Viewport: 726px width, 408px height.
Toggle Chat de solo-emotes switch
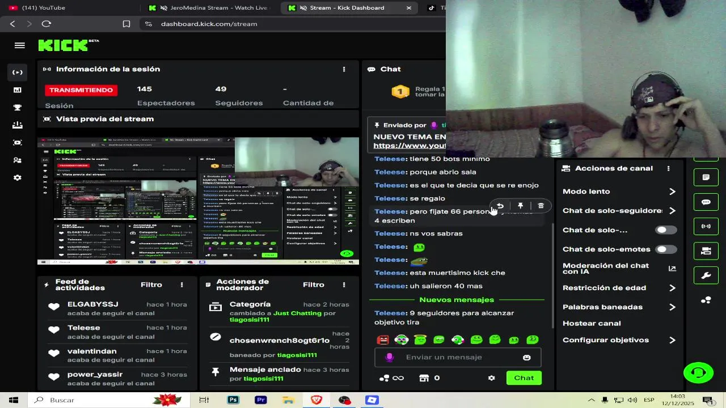point(666,249)
